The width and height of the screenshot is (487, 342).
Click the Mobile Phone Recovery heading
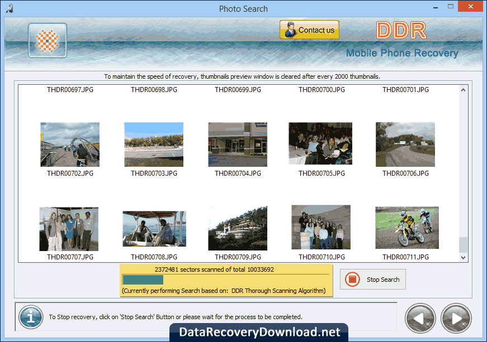click(402, 53)
